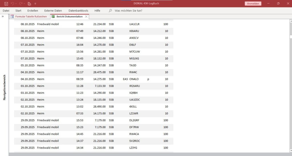This screenshot has height=156, width=292.
Task: Open the Externe Daten ribbon tab
Action: 53,11
